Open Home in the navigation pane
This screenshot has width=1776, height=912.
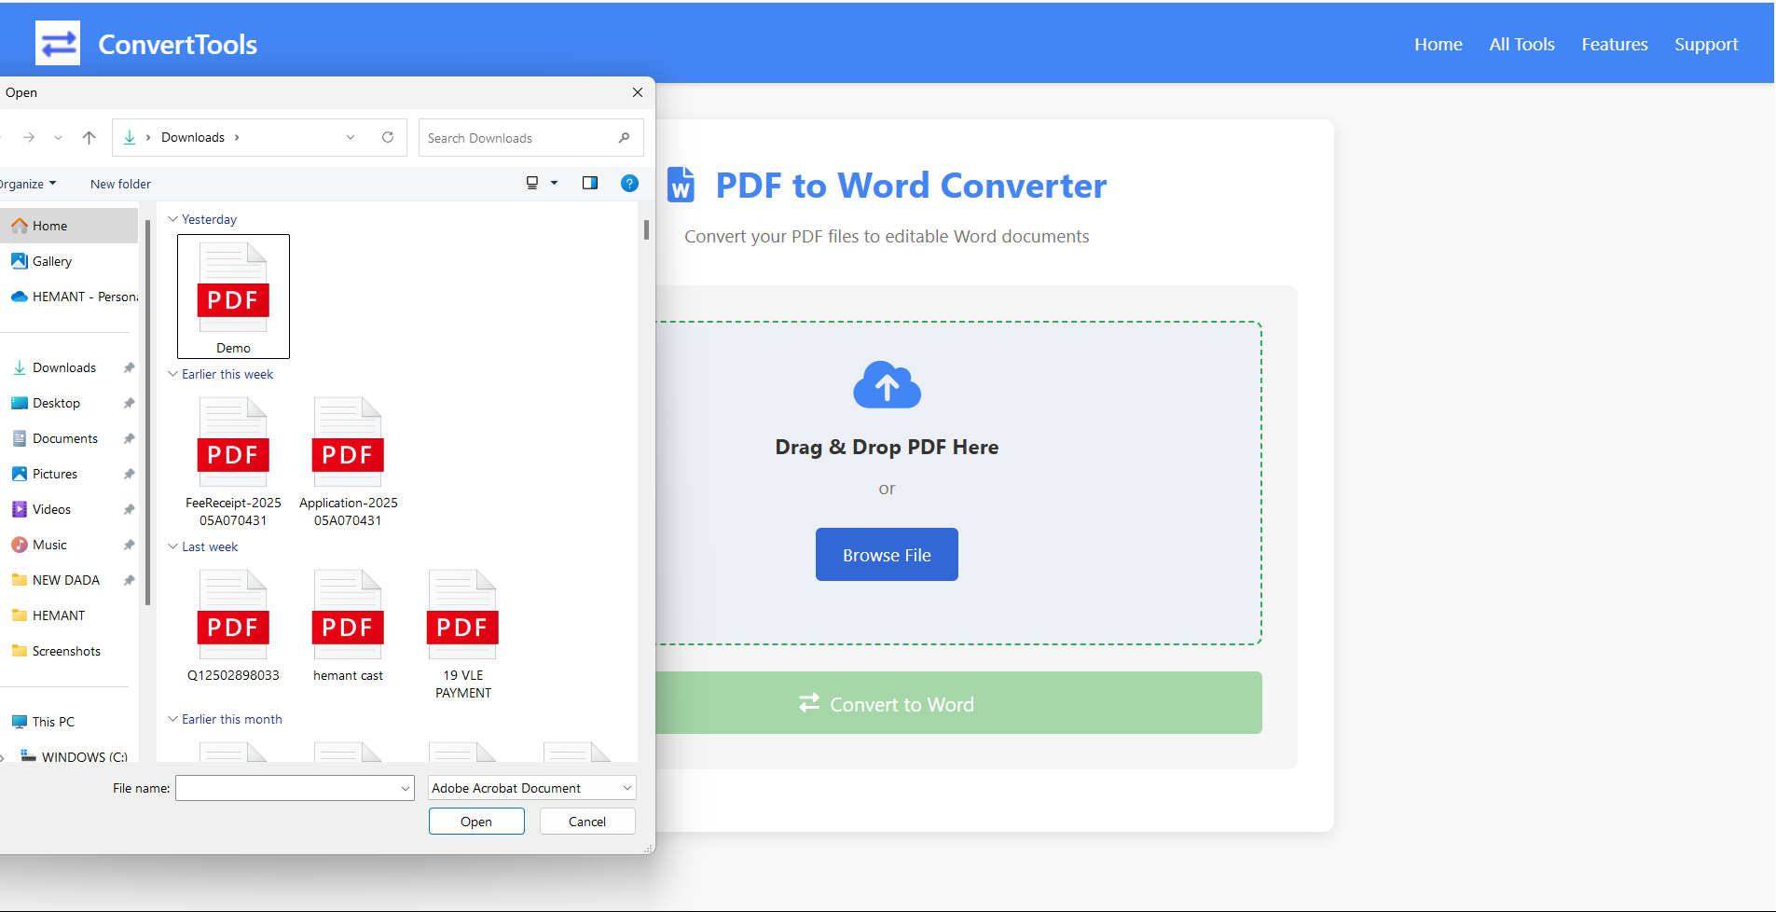[69, 226]
